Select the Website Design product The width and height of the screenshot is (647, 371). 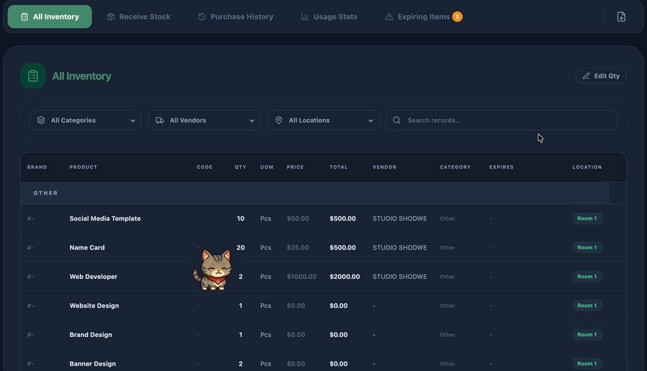pyautogui.click(x=94, y=306)
